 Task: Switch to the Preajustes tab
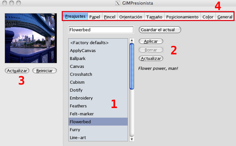point(75,16)
